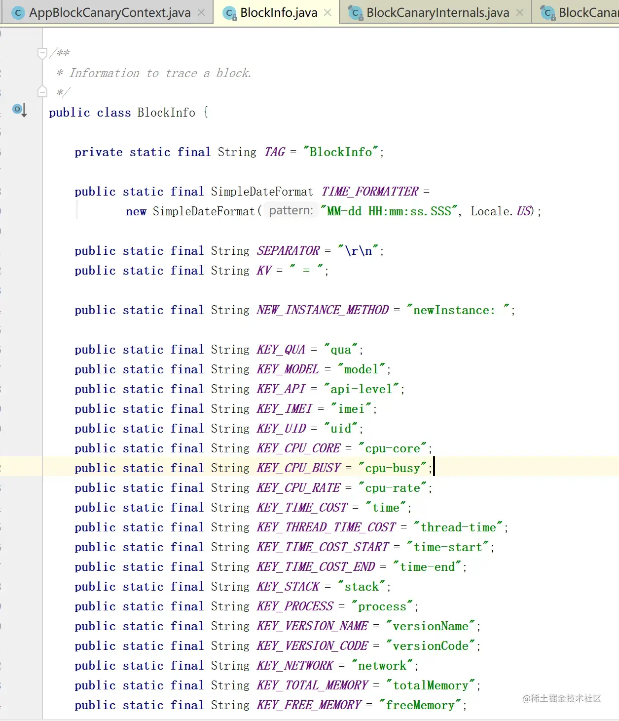Click the locked class icon on BlockCanaryInternals.java tab
Screen dimensions: 619x721
click(x=355, y=12)
